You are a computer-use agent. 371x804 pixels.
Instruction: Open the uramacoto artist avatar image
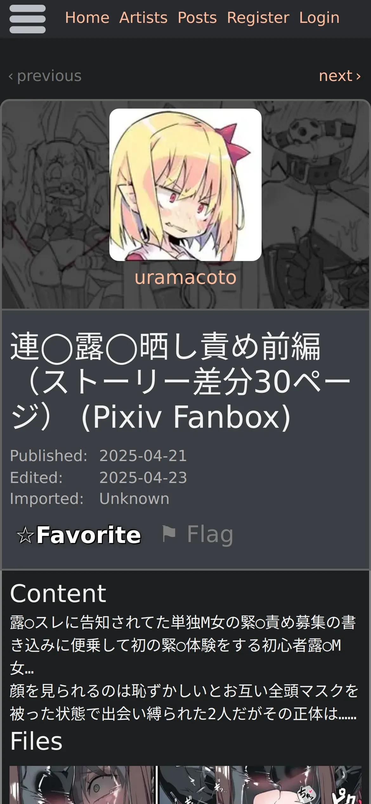pyautogui.click(x=185, y=185)
